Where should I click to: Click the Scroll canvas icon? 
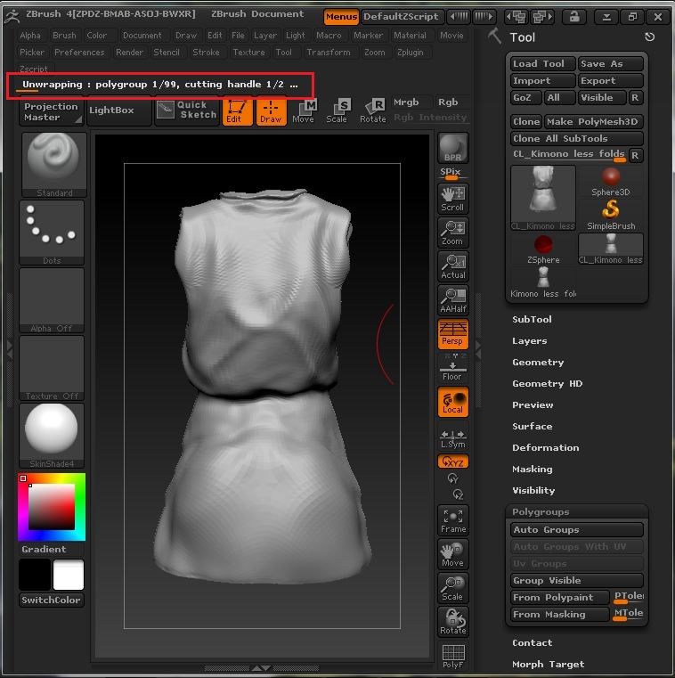[x=453, y=199]
